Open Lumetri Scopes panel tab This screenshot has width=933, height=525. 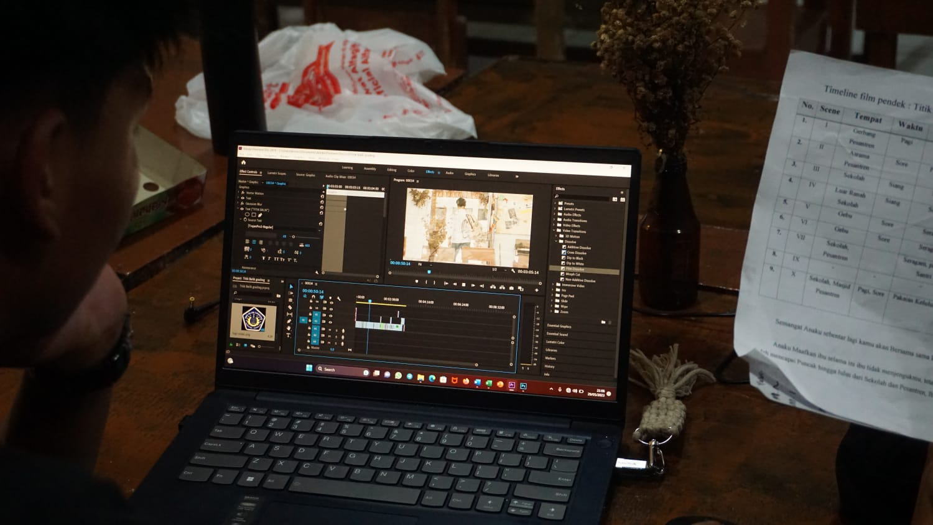pyautogui.click(x=276, y=174)
